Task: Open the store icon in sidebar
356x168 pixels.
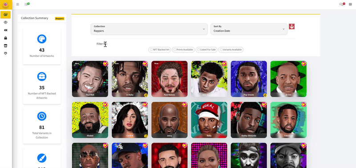Action: click(x=6, y=46)
